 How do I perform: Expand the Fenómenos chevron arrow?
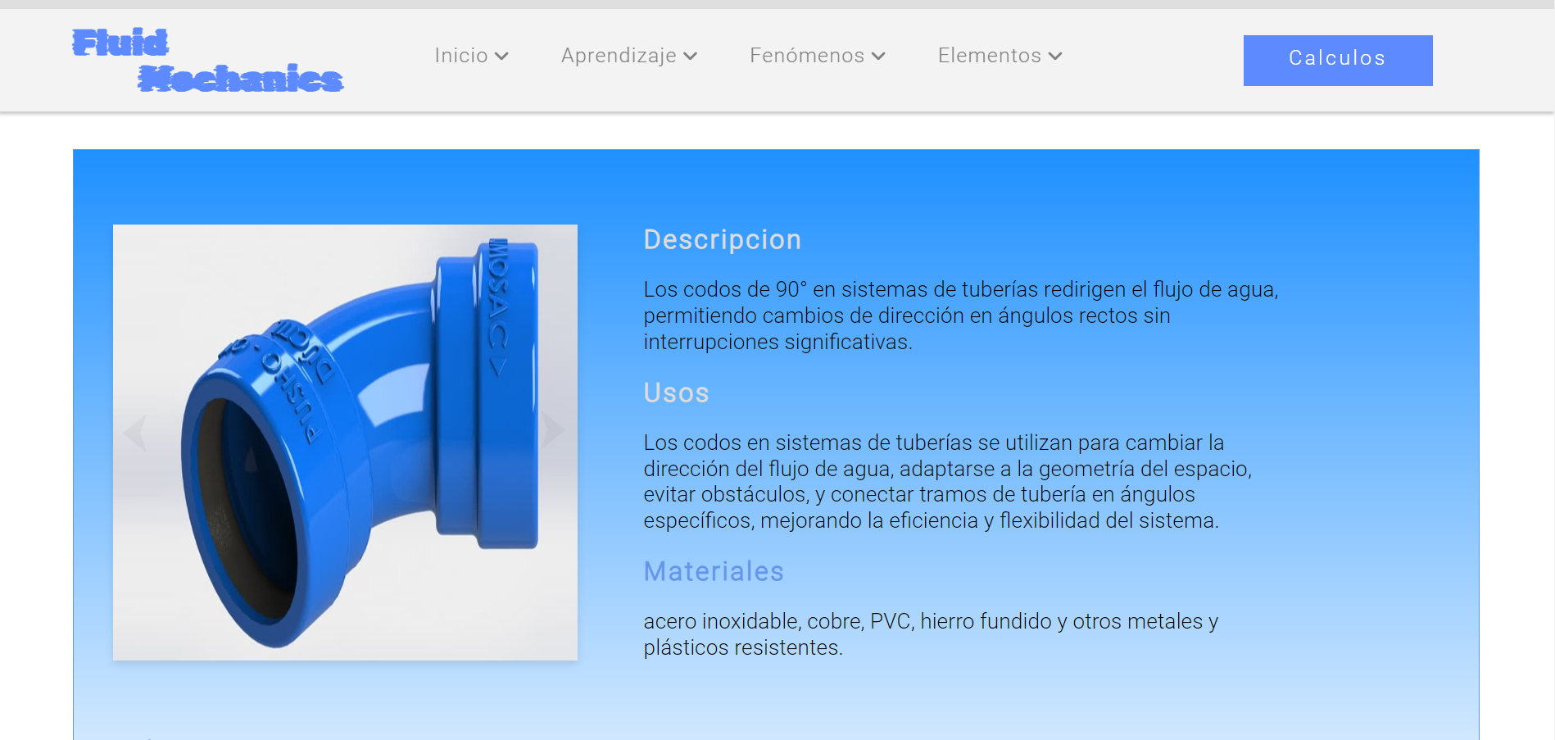(x=879, y=56)
